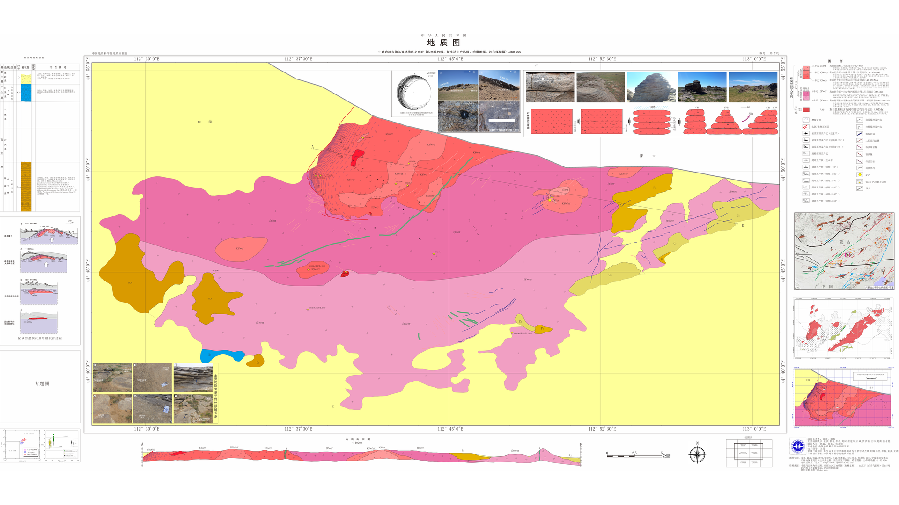
Task: Click the 锆石U-Pb年龄 star legend symbol
Action: pyautogui.click(x=860, y=181)
